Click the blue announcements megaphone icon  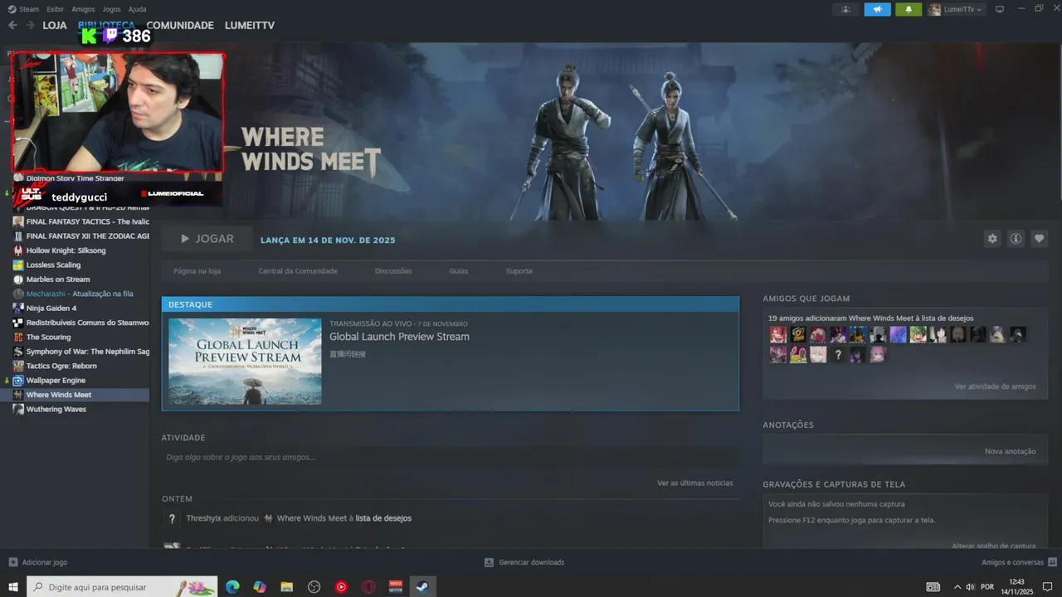pyautogui.click(x=877, y=9)
